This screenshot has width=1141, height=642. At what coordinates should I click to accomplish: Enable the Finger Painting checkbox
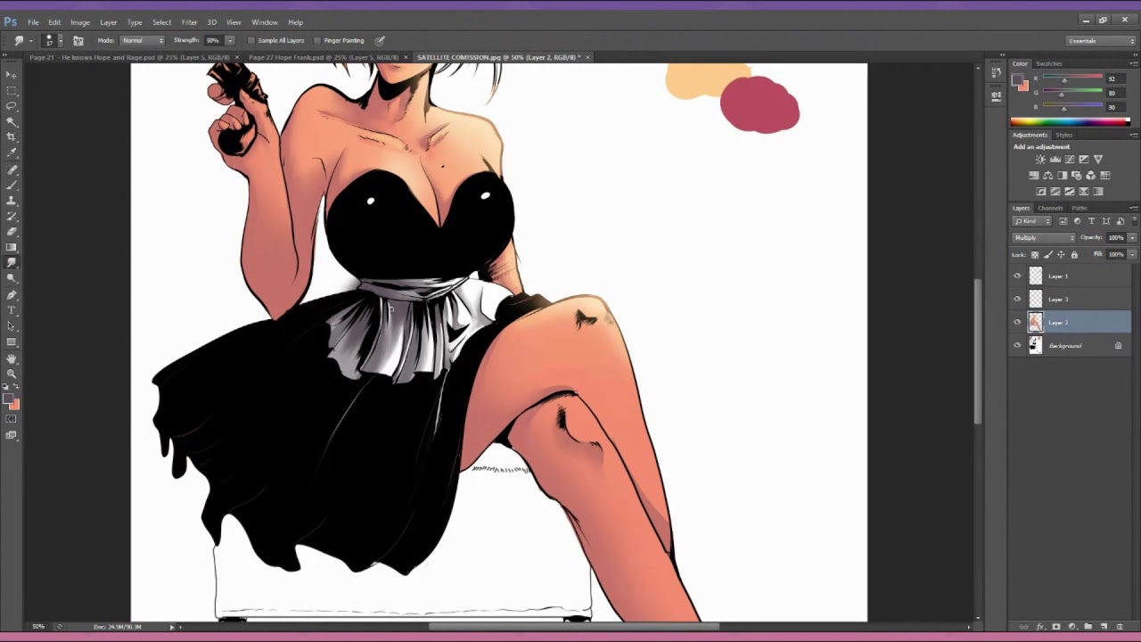(x=317, y=40)
